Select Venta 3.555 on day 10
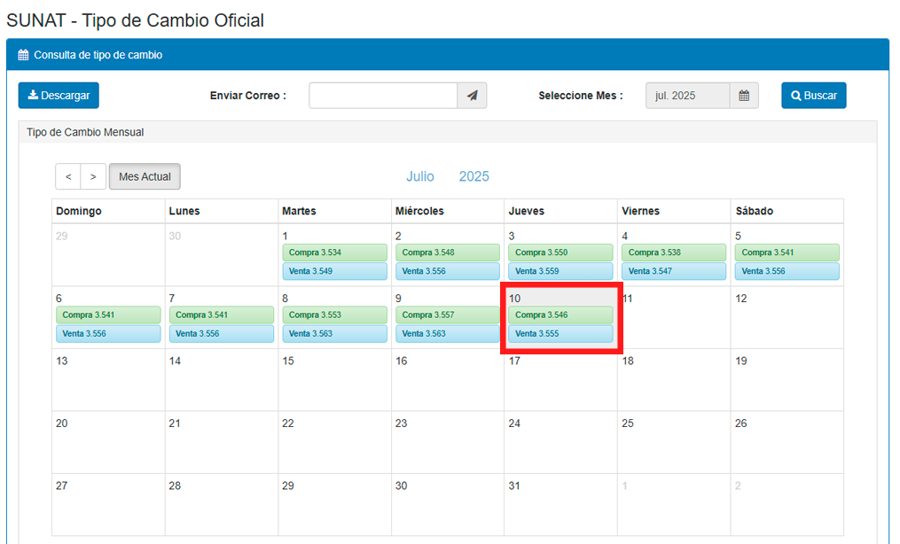 (560, 334)
